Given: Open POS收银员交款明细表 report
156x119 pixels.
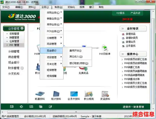Looking at the screenshot, I should [x=136, y=87].
